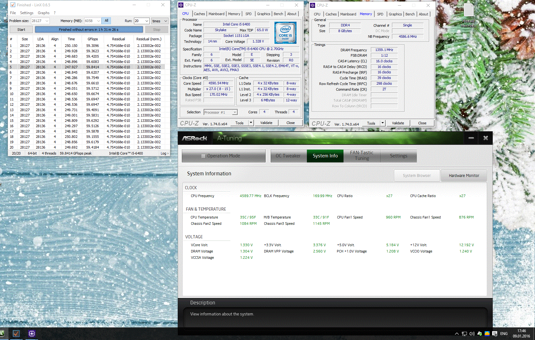Open the A-Tuning icon on the taskbar
The height and width of the screenshot is (340, 535).
pos(2,333)
